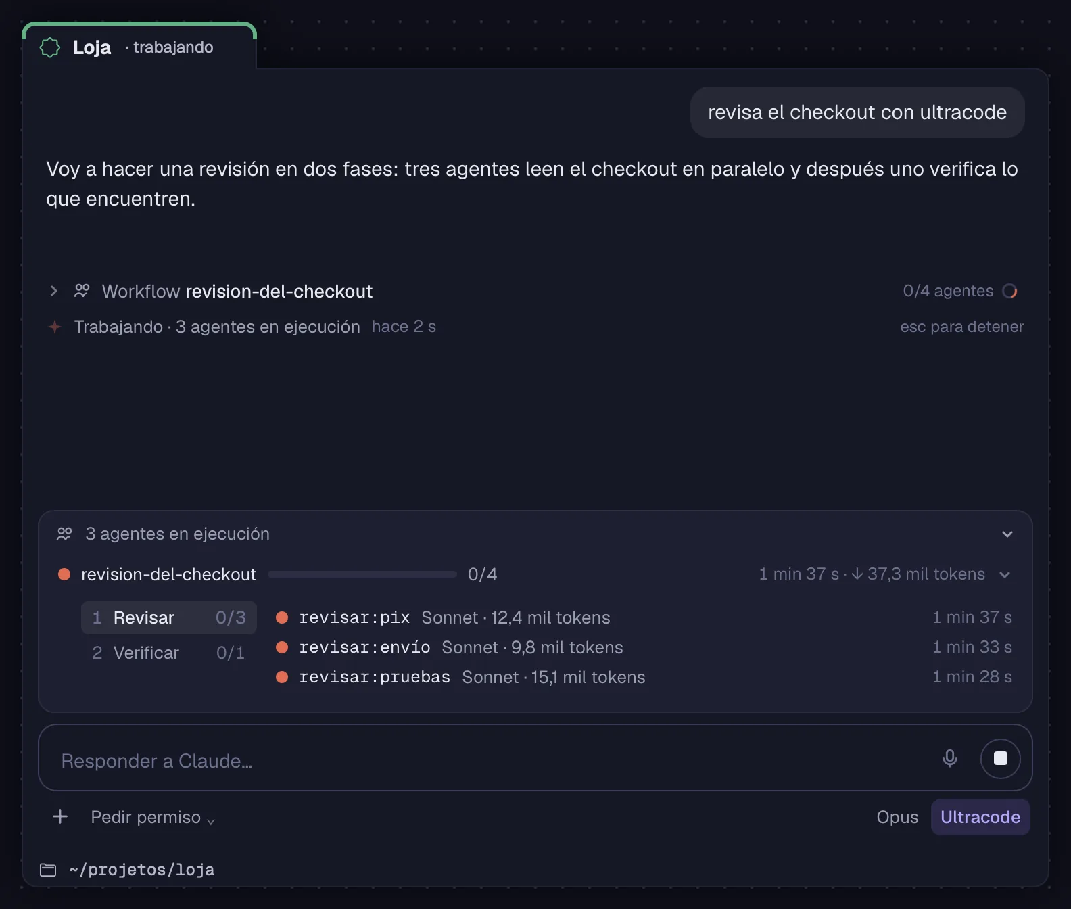Collapse the revision-del-checkout details chevron
1071x909 pixels.
pyautogui.click(x=1005, y=574)
